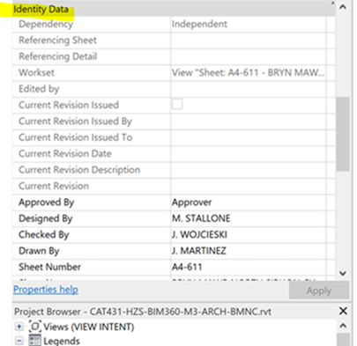This screenshot has height=346, width=357.
Task: Click the Workset value View "Sheet: A4-611
Action: tap(249, 72)
